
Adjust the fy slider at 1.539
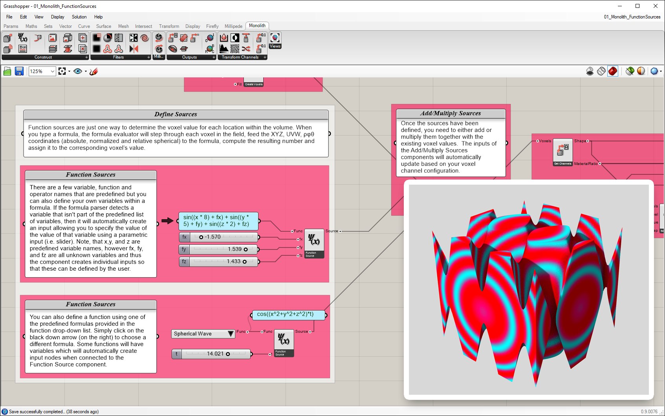click(218, 249)
